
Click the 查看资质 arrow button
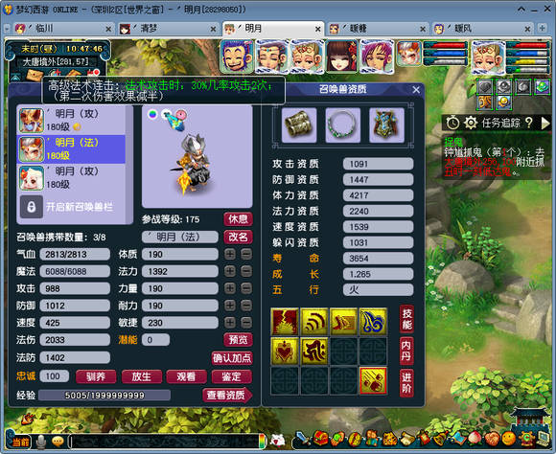(227, 396)
